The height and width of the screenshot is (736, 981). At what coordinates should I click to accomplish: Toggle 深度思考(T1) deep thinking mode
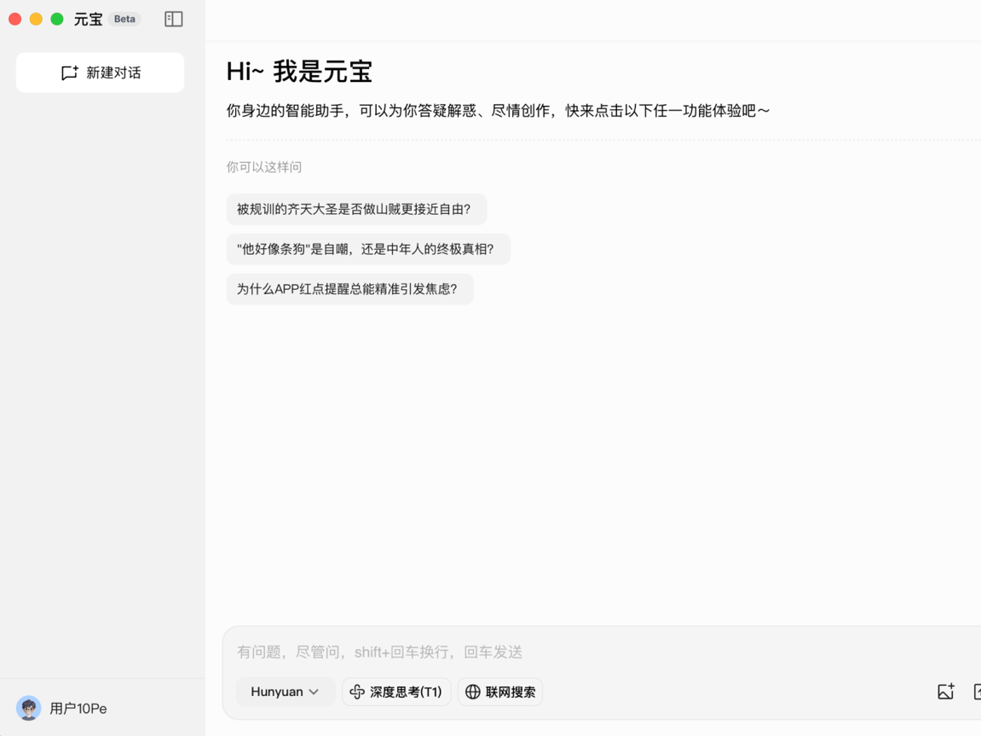click(396, 692)
